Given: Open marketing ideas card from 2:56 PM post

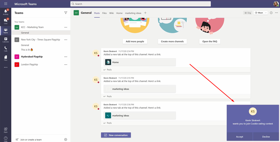Looking at the screenshot, I should (x=140, y=115).
